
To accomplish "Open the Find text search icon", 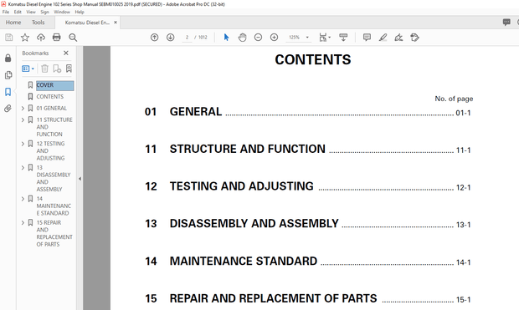I will click(x=73, y=38).
